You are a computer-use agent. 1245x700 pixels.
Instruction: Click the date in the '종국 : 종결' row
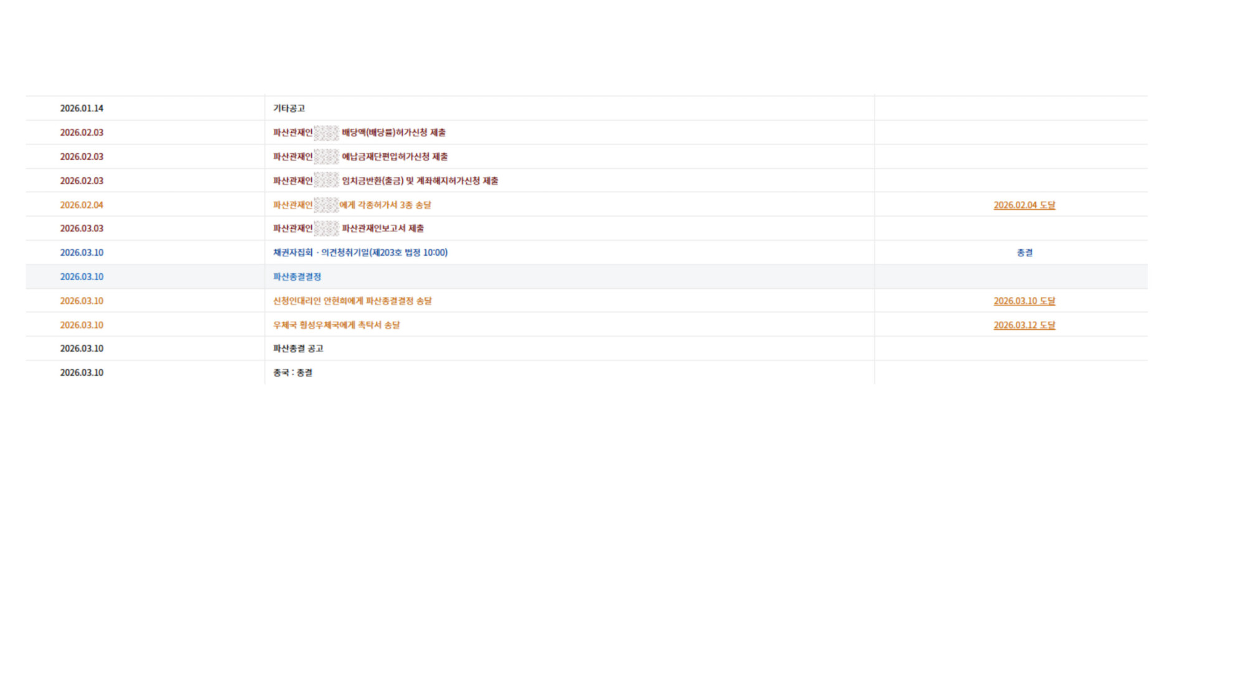(x=82, y=373)
